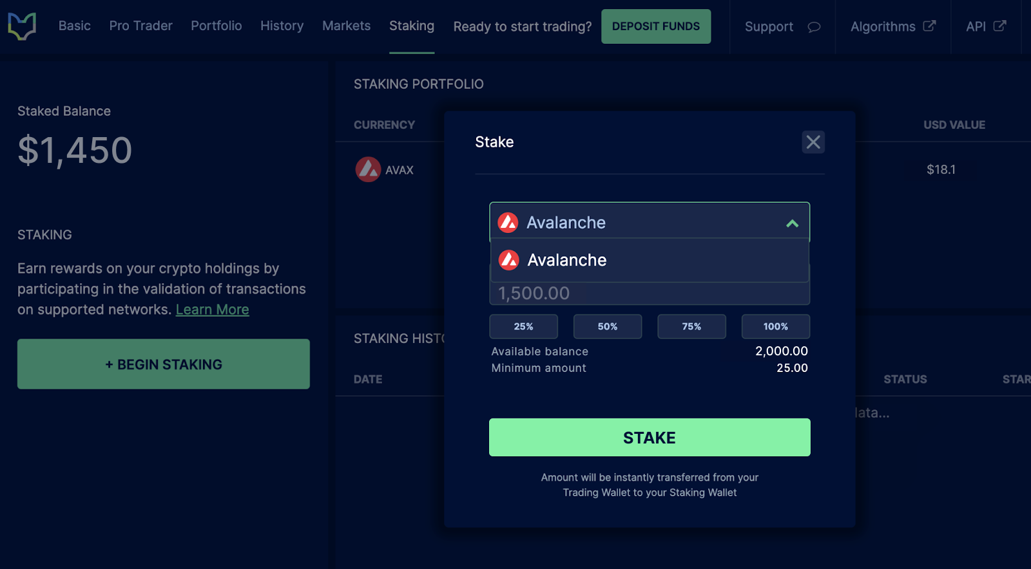The height and width of the screenshot is (569, 1031).
Task: Choose the 50% amount button
Action: tap(608, 326)
